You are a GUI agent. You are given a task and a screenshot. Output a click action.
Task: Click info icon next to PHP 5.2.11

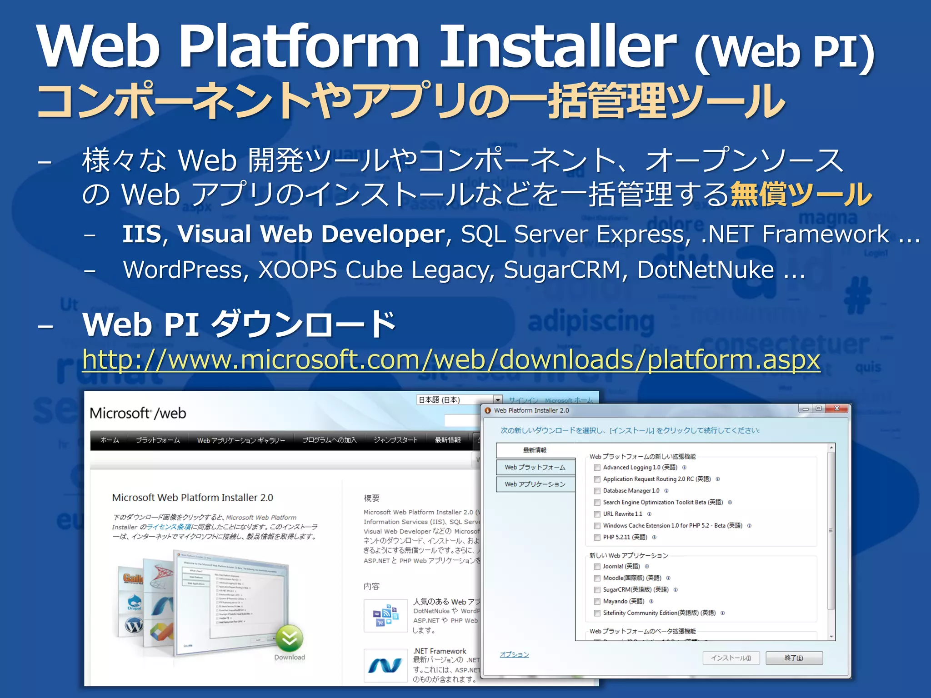654,537
